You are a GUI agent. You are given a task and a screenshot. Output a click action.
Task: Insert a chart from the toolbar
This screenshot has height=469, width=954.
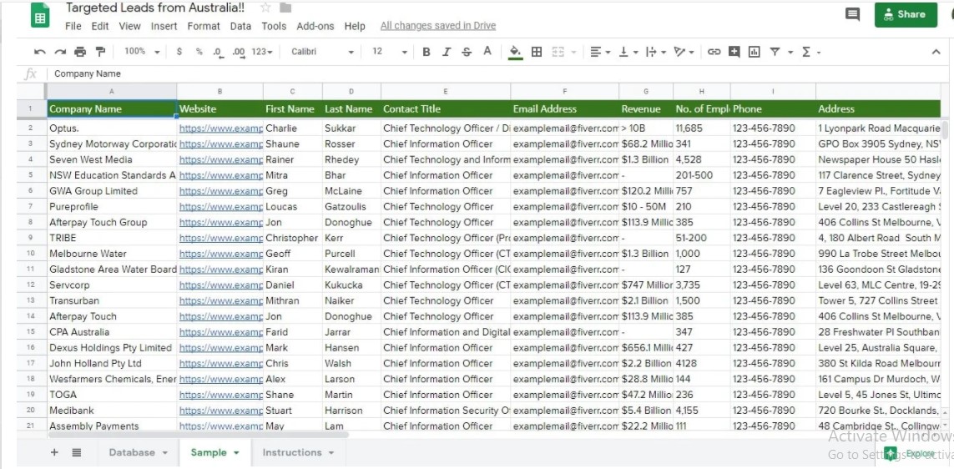(755, 52)
